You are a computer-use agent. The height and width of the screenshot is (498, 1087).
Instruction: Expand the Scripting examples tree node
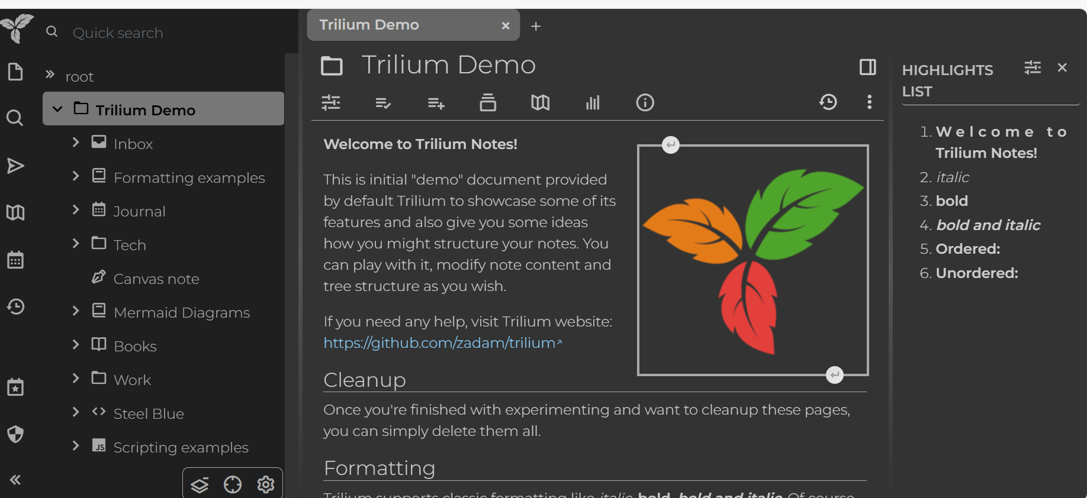[75, 445]
